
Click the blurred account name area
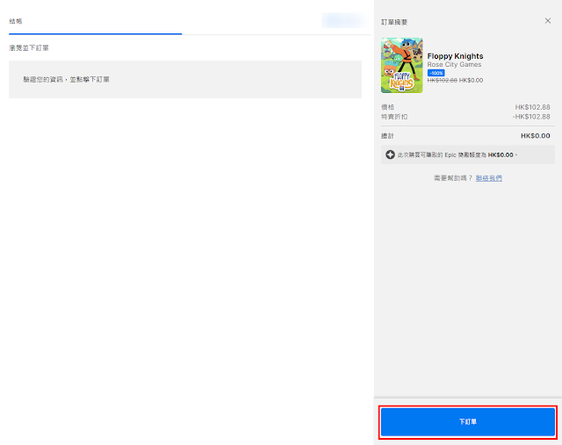(x=344, y=20)
